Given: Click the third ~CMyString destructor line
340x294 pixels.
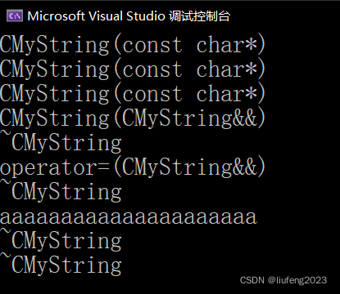Looking at the screenshot, I should (x=61, y=240).
